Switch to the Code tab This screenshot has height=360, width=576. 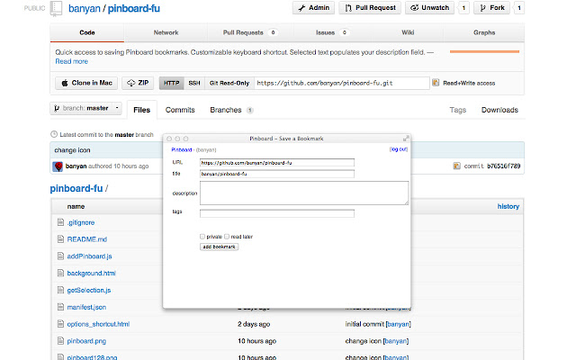87,32
